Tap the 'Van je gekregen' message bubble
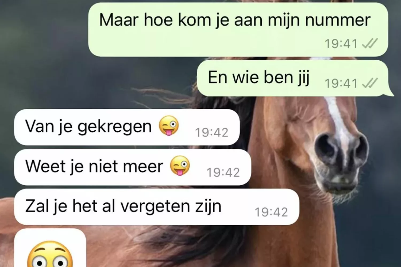 coord(127,127)
